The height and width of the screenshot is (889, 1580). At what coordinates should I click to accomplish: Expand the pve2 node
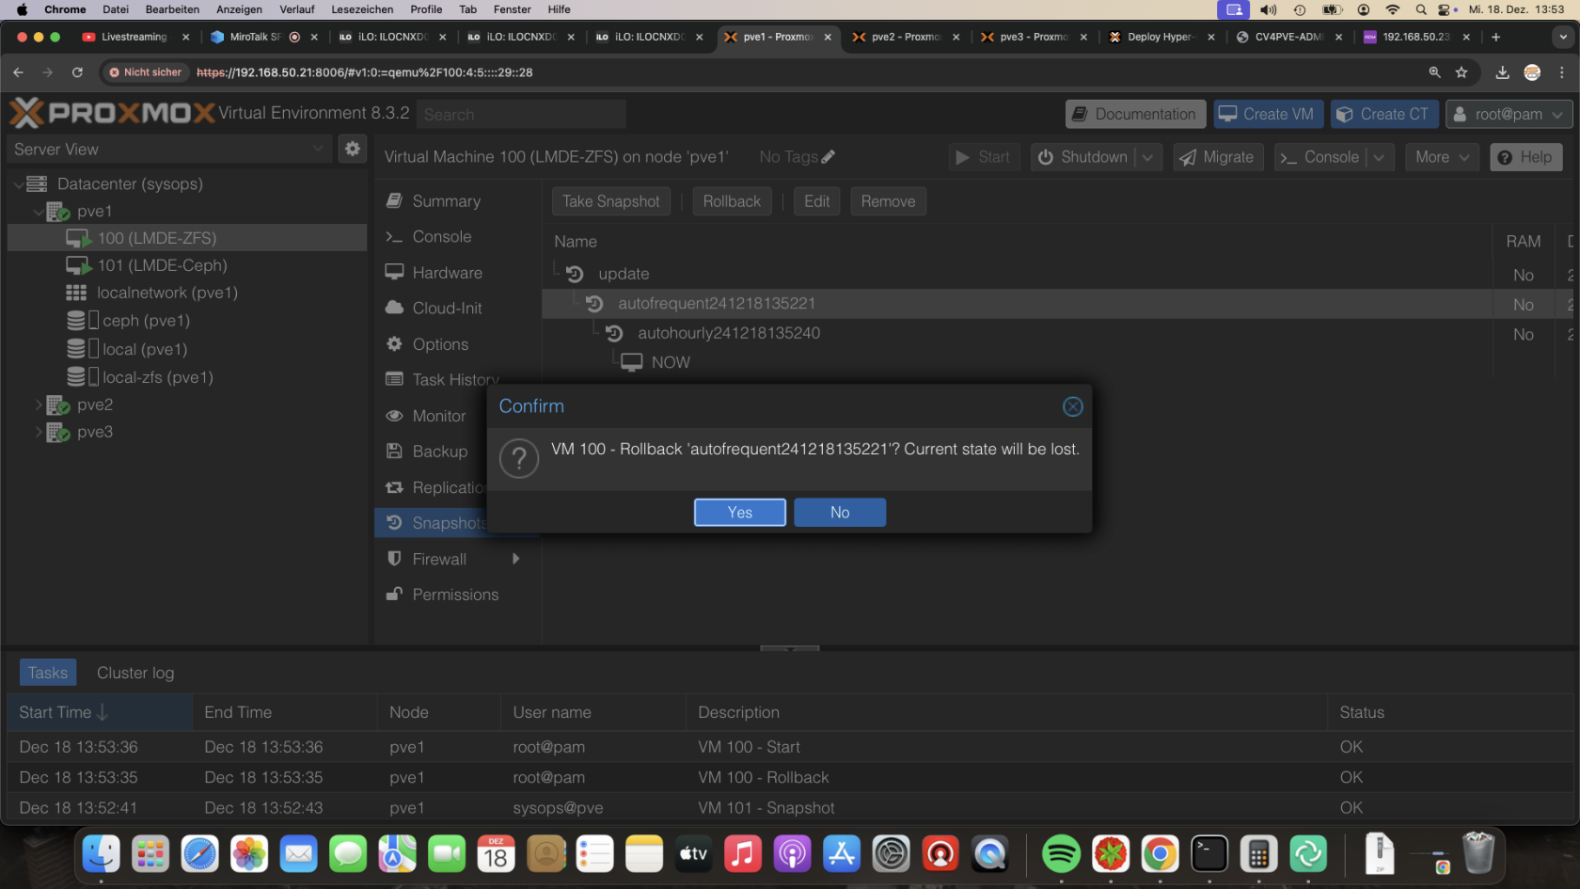click(x=39, y=405)
